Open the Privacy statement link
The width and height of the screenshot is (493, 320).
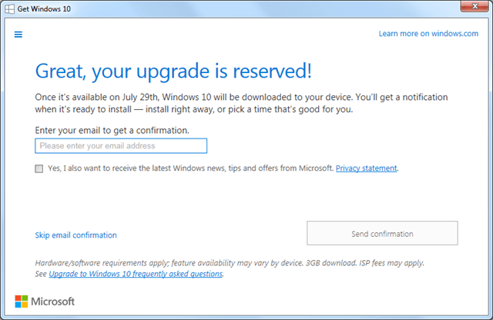pos(366,168)
